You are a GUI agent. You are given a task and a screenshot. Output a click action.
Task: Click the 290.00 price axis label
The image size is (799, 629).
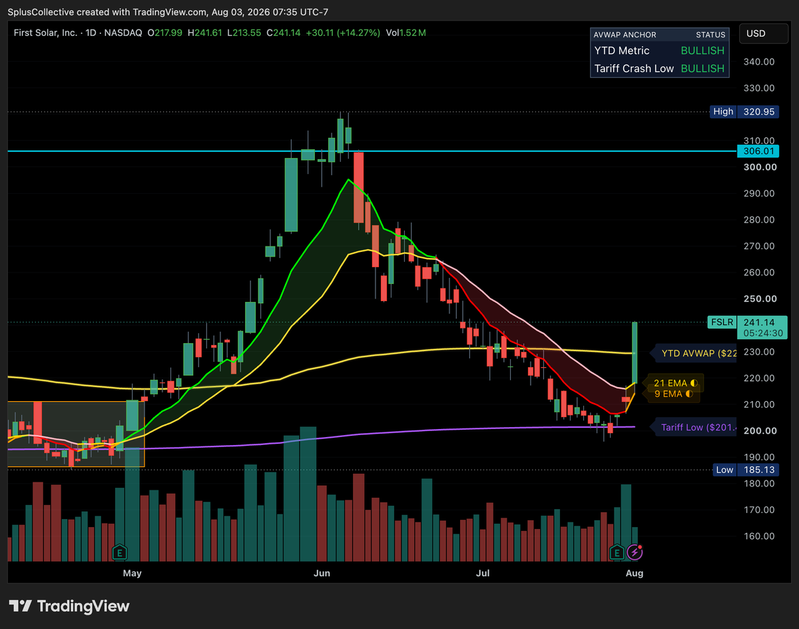[x=760, y=193]
